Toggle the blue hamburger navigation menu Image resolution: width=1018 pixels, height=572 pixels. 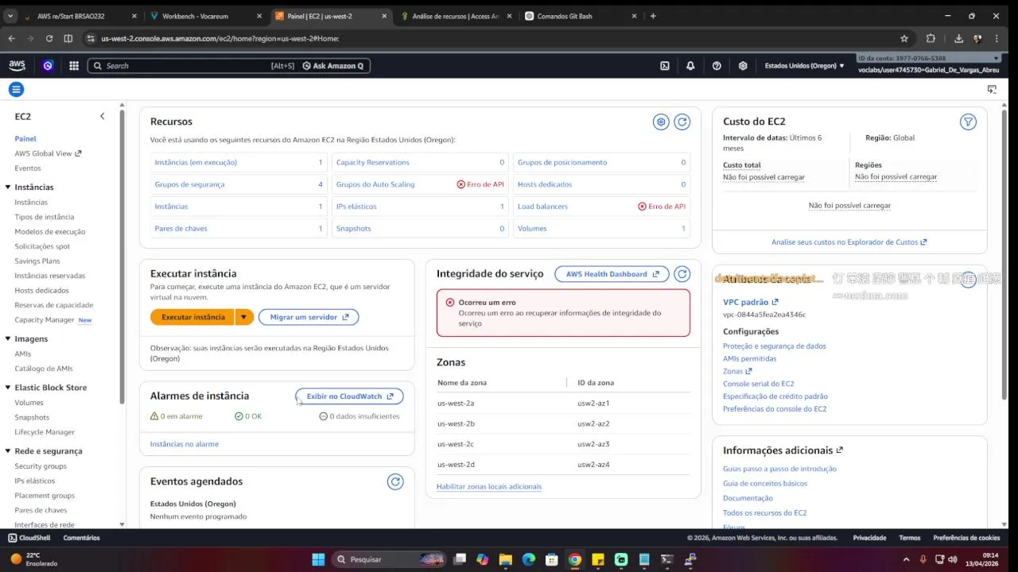(16, 89)
